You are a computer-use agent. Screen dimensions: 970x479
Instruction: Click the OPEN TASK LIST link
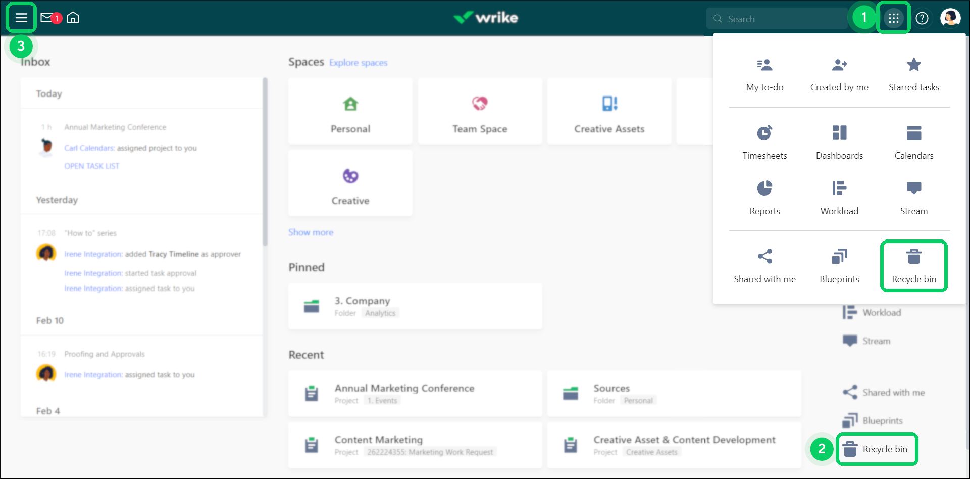tap(91, 166)
